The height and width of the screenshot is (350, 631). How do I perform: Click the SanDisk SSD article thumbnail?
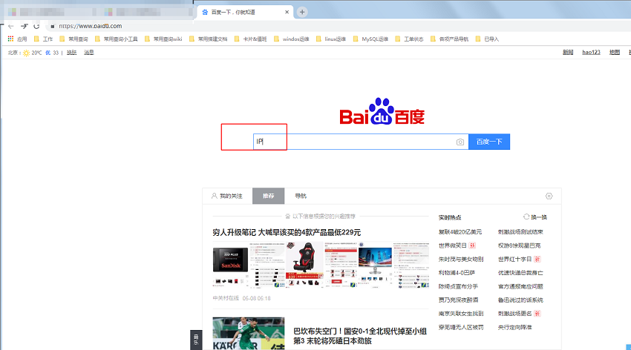(x=230, y=260)
